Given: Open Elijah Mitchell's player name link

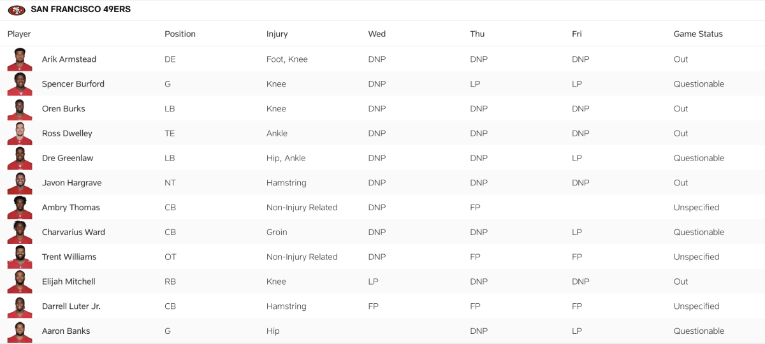Looking at the screenshot, I should (x=68, y=282).
